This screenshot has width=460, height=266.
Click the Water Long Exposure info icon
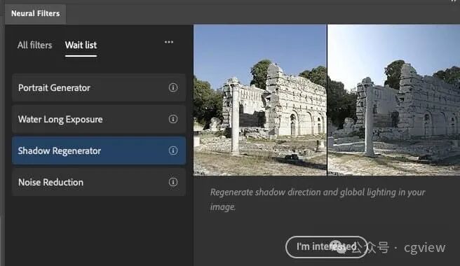[173, 119]
